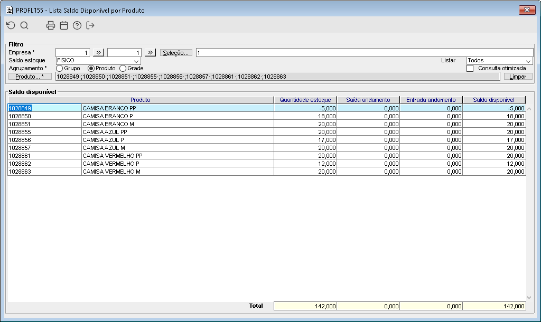The image size is (541, 322).
Task: Select product code 1028861 cell
Action: coord(44,156)
